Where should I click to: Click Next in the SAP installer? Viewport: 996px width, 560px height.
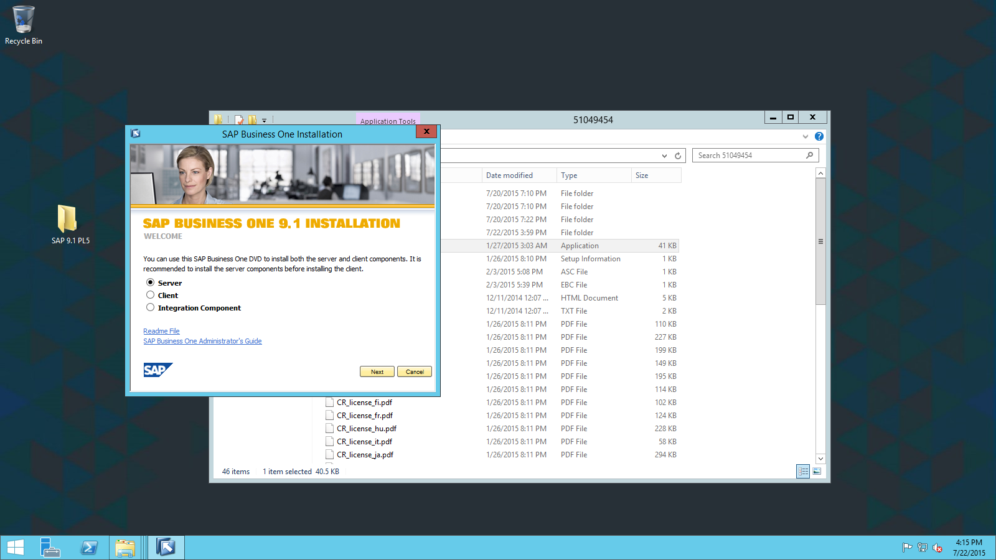[377, 371]
